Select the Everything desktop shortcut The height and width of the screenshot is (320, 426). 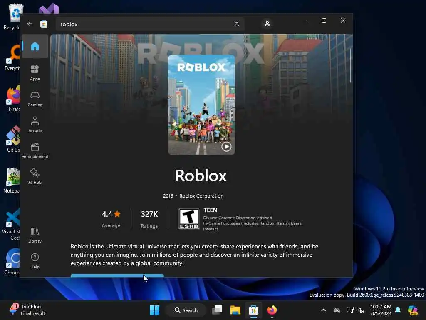[x=12, y=57]
